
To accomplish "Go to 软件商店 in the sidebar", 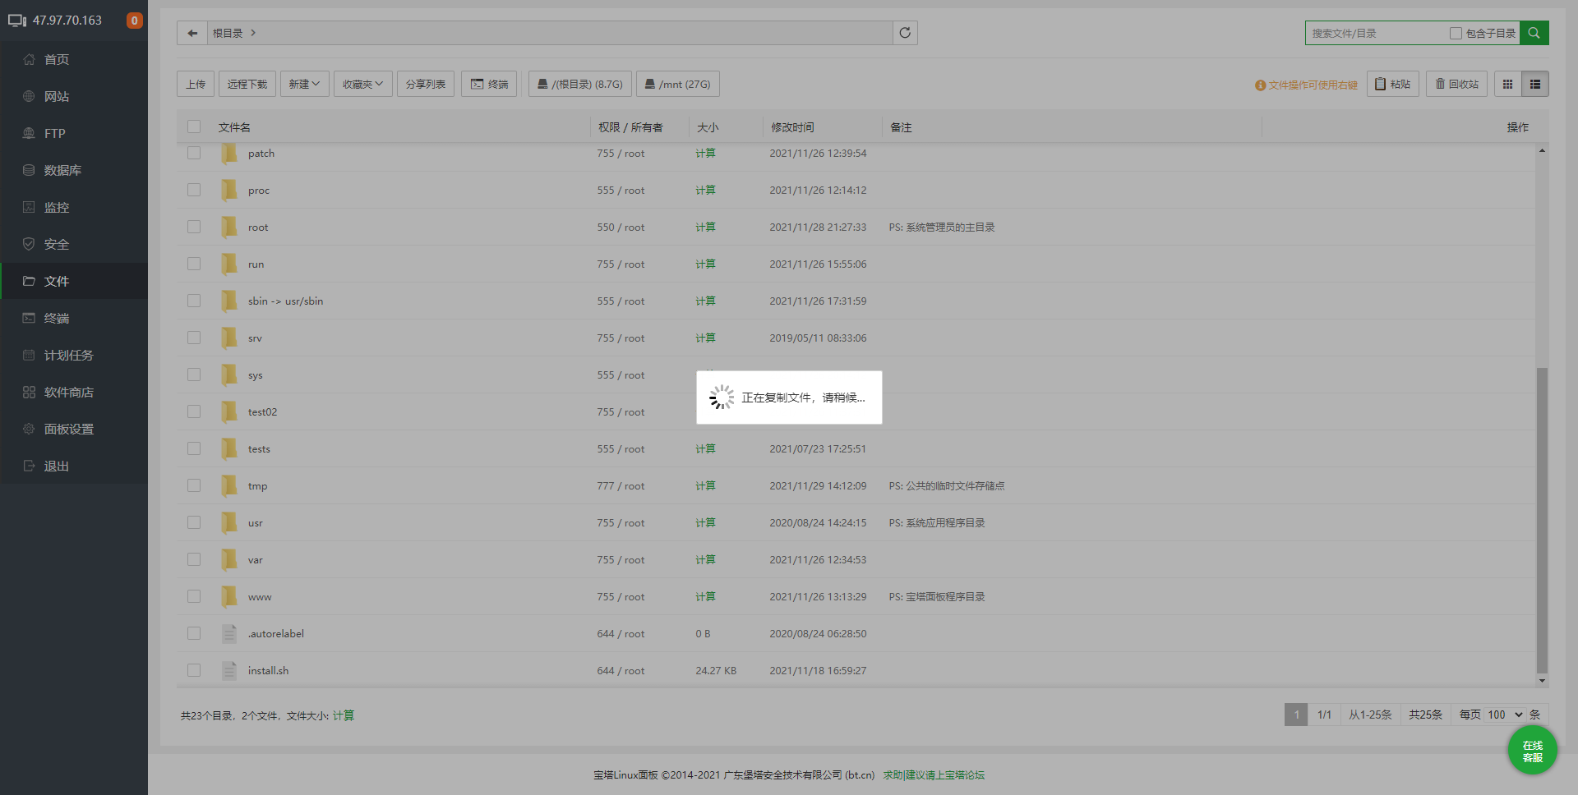I will click(x=68, y=392).
